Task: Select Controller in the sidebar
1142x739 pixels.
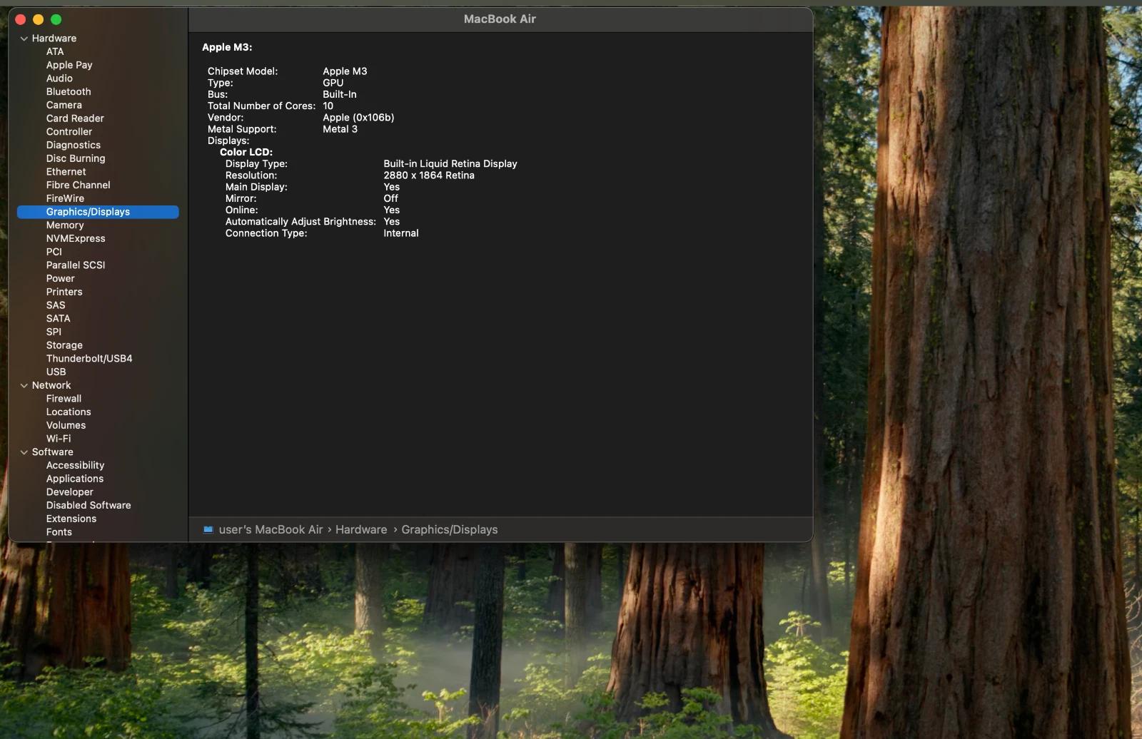Action: 69,132
